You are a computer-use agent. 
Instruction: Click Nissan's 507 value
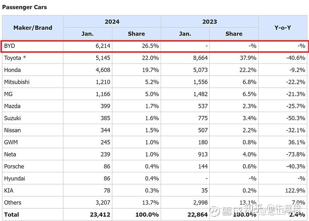pos(185,130)
